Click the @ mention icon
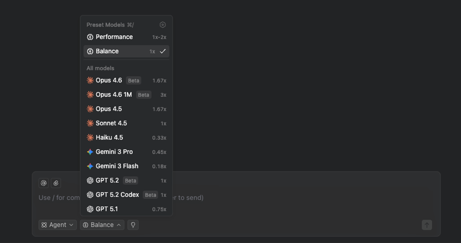Screen dimensions: 461x243 pyautogui.click(x=44, y=183)
